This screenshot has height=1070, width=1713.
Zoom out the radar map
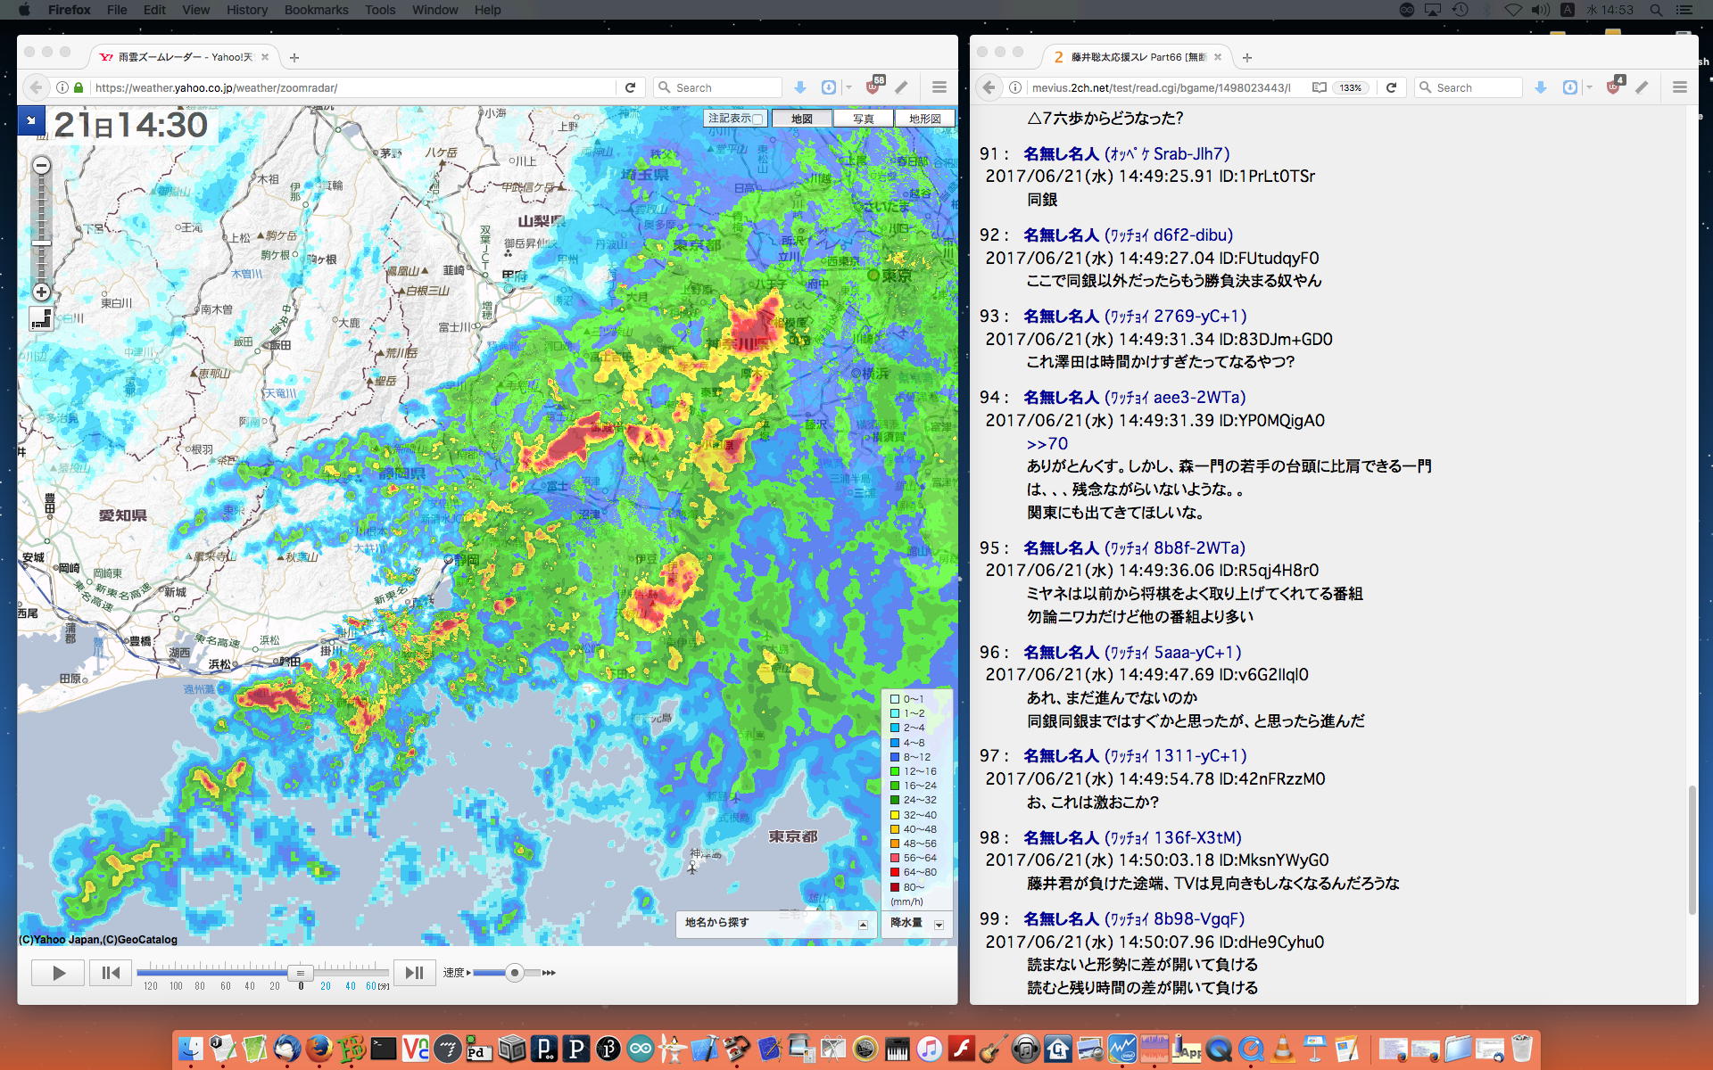click(x=41, y=166)
